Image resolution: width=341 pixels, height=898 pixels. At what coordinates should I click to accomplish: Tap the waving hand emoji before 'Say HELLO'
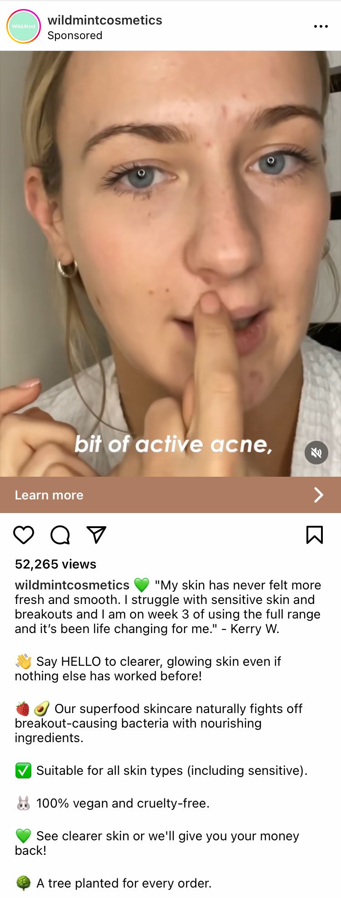pyautogui.click(x=23, y=661)
